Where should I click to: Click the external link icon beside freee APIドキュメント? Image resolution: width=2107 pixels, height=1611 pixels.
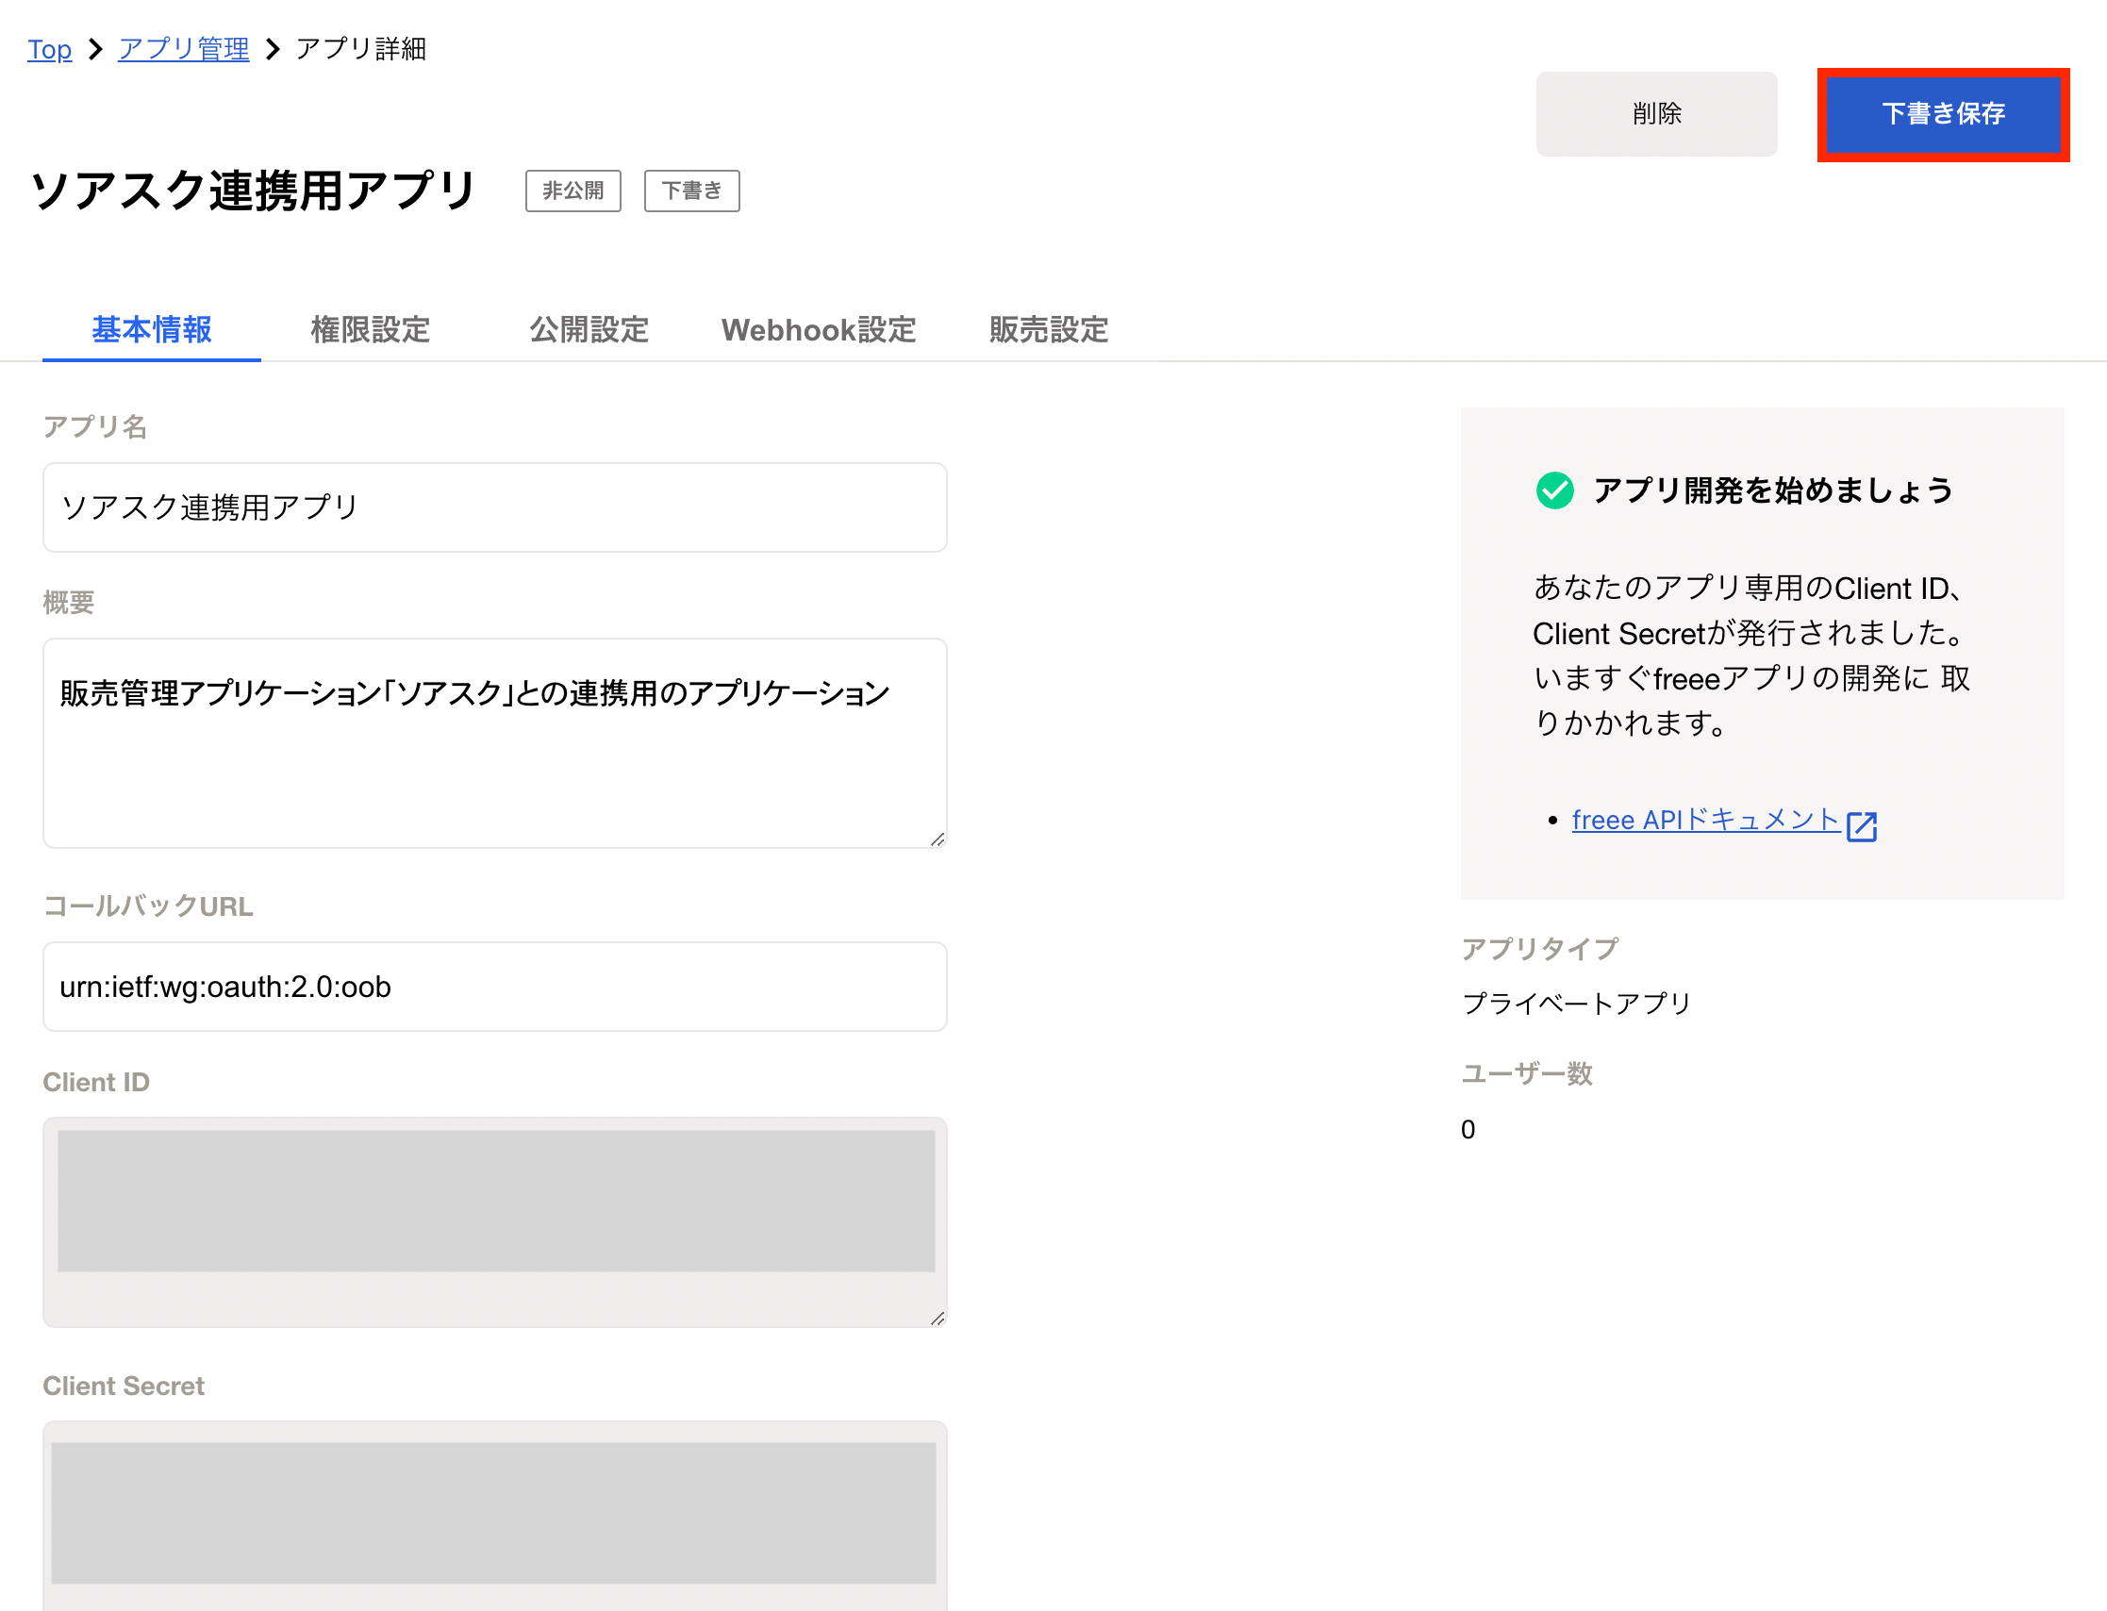tap(1861, 825)
